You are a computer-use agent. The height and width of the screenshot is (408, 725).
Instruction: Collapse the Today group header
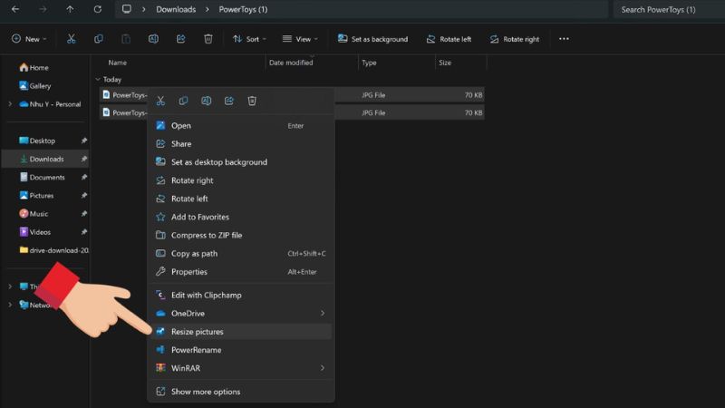pos(98,80)
